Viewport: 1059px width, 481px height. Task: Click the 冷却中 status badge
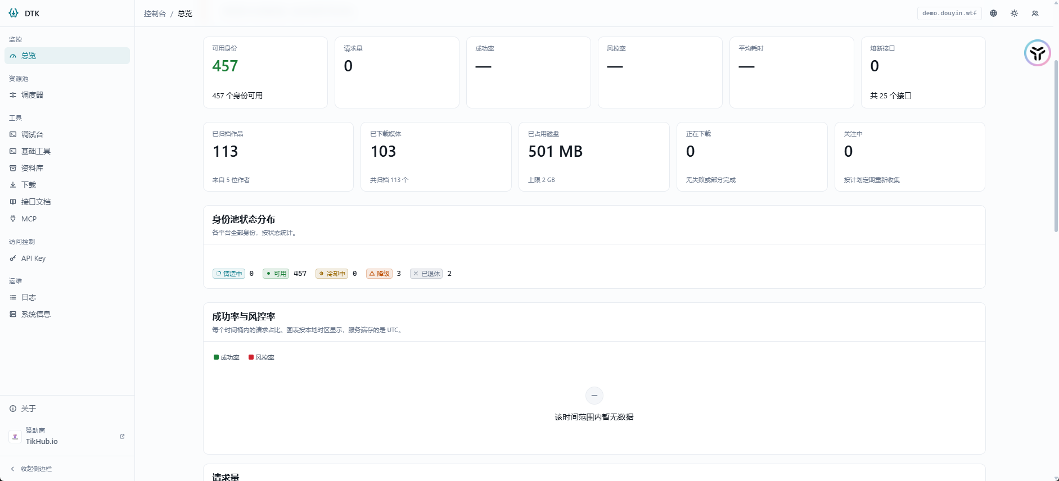332,274
